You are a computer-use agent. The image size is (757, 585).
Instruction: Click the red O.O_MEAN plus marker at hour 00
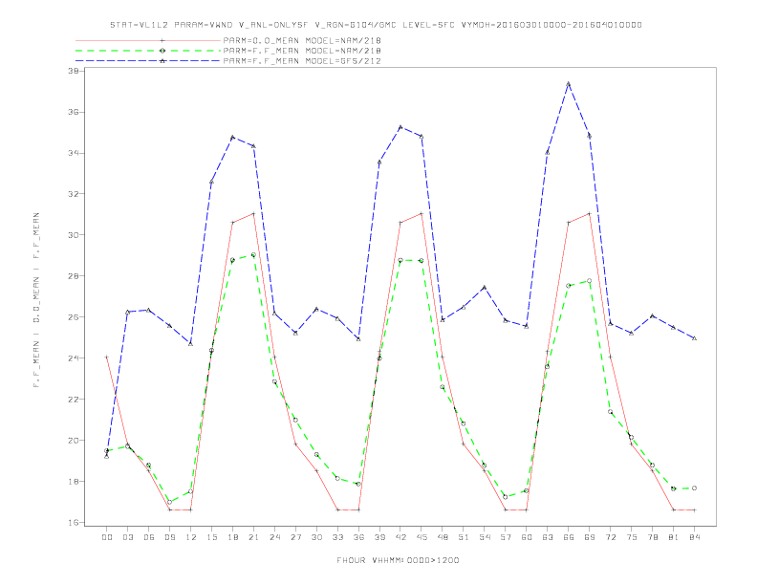point(107,357)
